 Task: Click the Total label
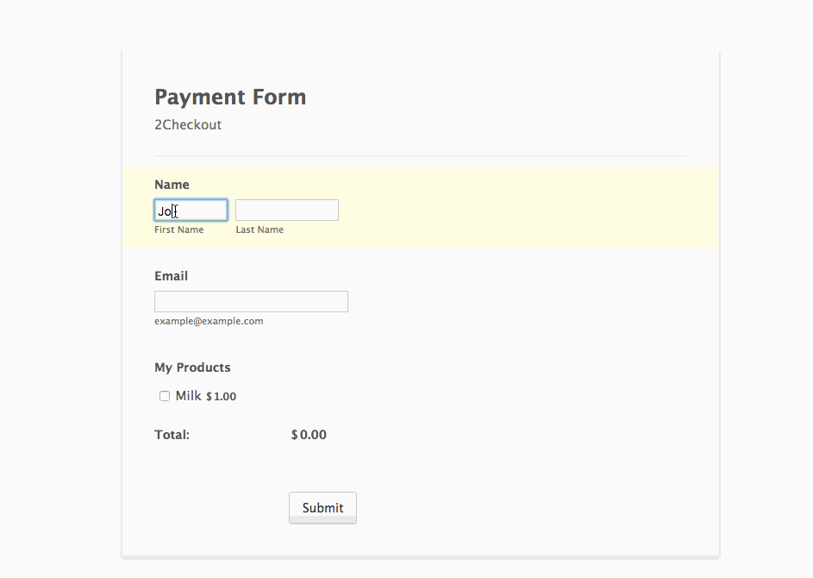[172, 435]
